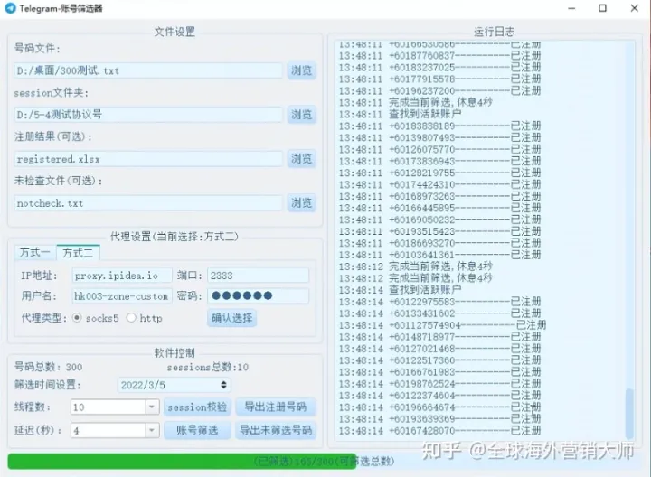Expand the 线程数 dropdown showing 10

click(x=152, y=407)
